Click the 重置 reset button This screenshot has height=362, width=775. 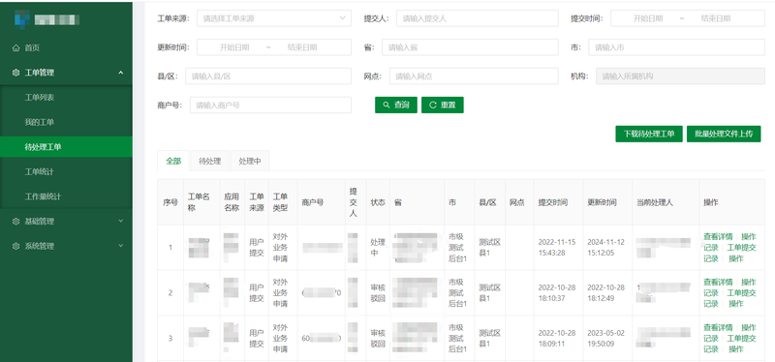click(x=443, y=105)
